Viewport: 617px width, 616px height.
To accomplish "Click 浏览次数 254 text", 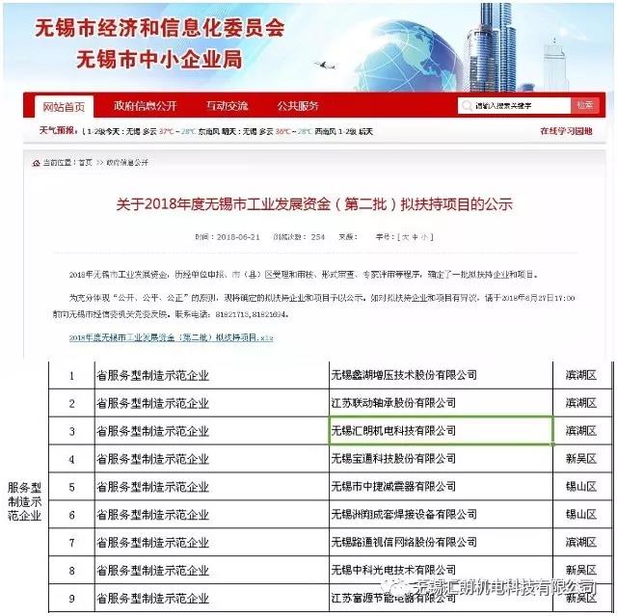I will 299,237.
